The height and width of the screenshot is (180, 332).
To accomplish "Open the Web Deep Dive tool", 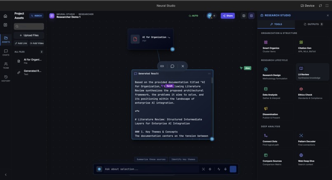I will [x=312, y=159].
